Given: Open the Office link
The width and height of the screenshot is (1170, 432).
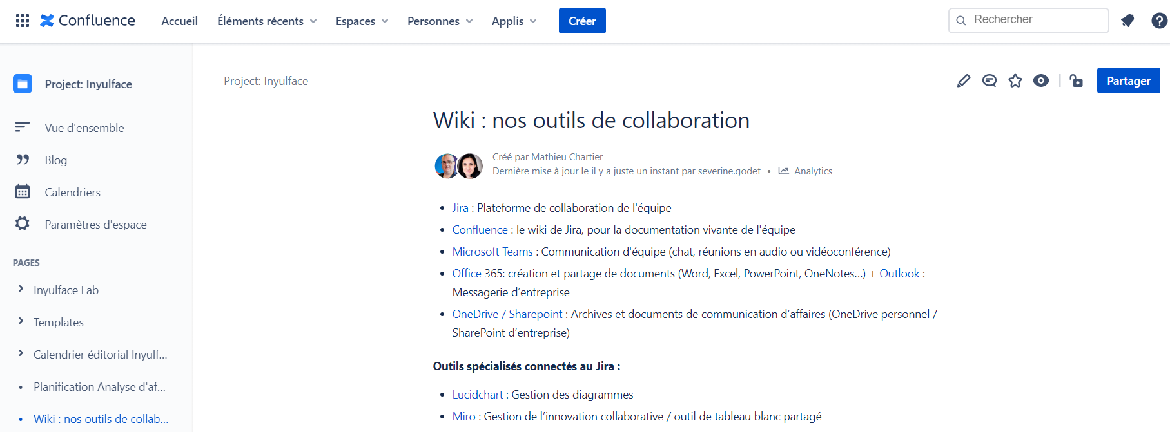Looking at the screenshot, I should (x=467, y=274).
